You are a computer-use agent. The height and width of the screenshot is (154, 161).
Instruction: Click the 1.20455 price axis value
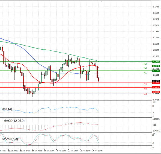(156, 100)
